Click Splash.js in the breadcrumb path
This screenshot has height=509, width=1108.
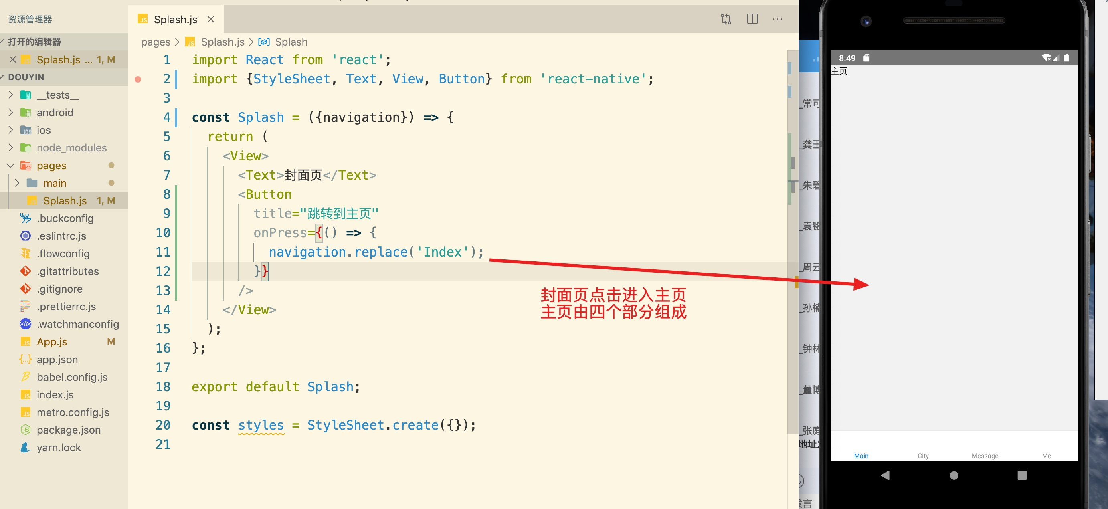(222, 42)
